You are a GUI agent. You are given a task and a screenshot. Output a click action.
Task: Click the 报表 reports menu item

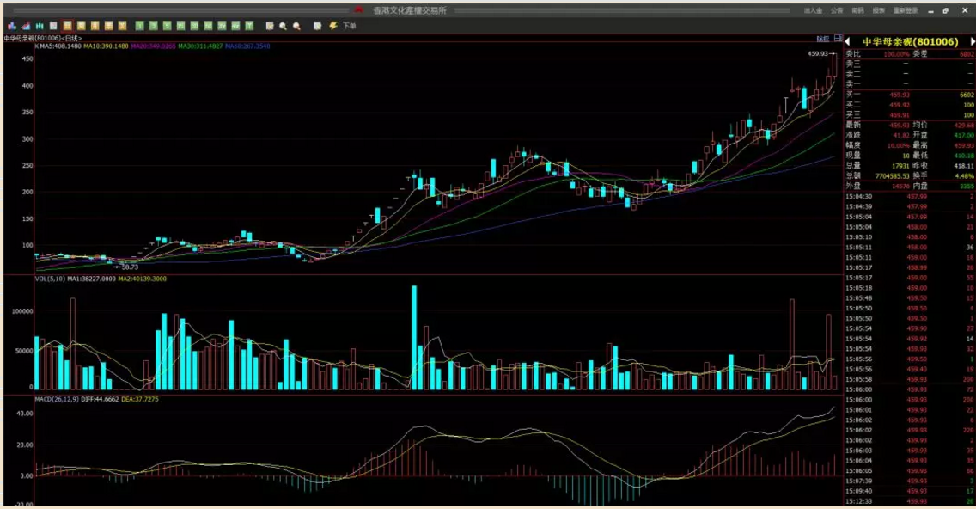(878, 10)
